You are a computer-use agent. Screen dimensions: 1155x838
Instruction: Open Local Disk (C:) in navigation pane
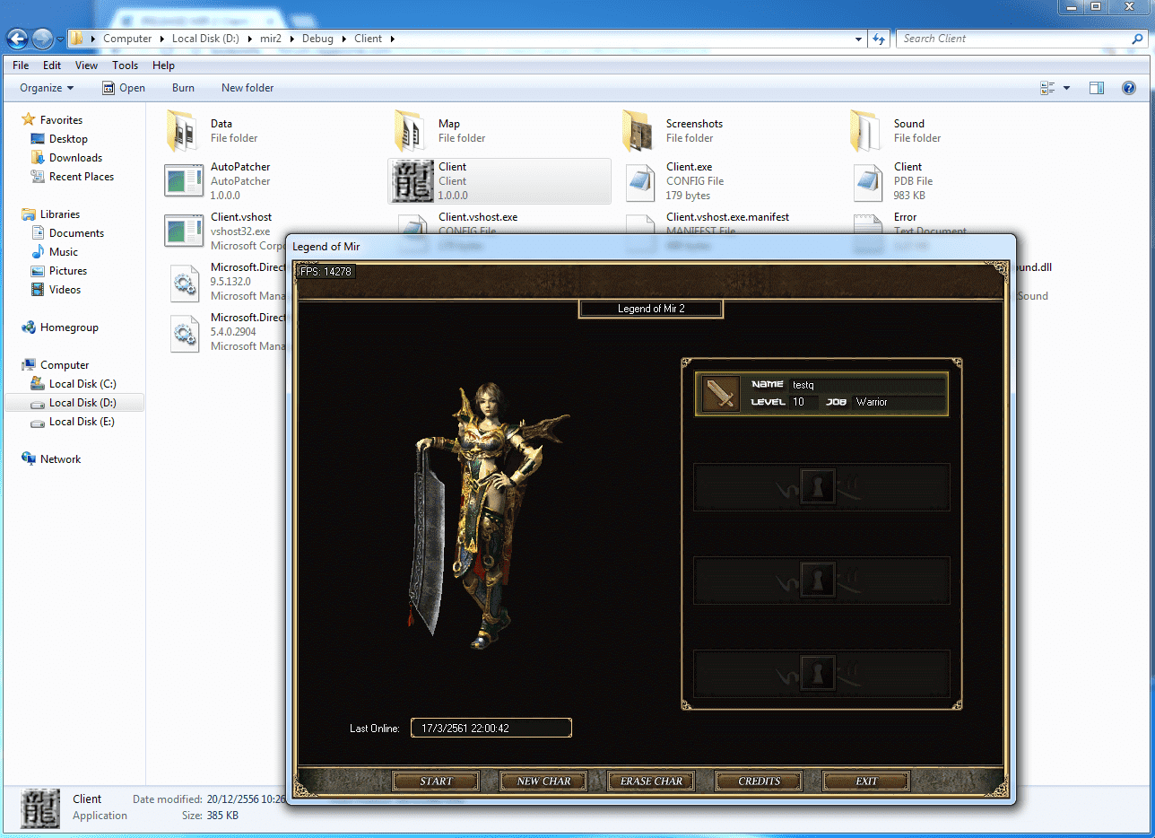click(82, 384)
